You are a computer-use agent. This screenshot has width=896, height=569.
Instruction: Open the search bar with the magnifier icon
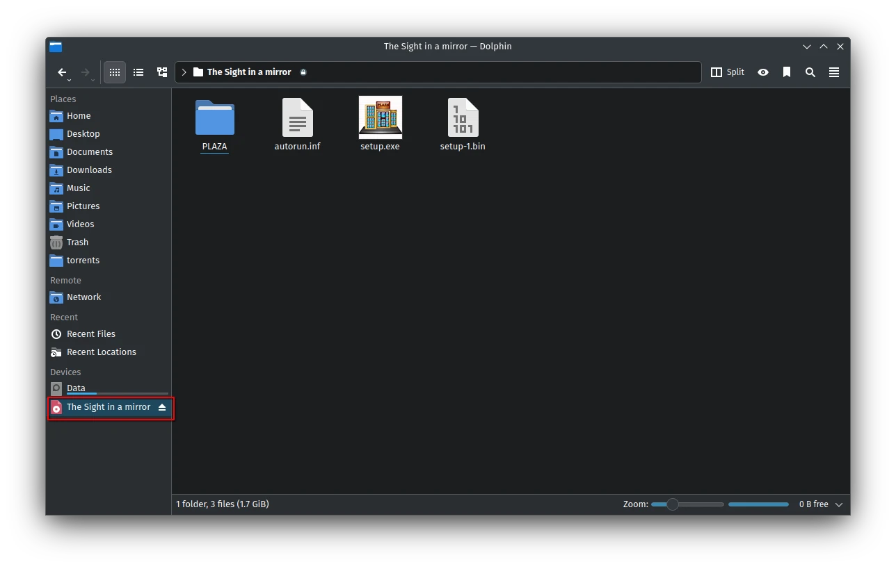click(x=810, y=72)
